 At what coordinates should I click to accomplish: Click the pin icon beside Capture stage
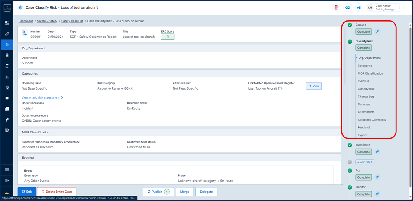coord(377,31)
